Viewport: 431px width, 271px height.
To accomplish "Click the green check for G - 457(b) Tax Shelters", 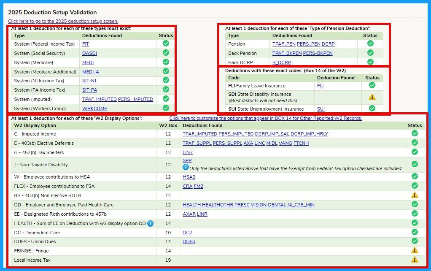I will [x=415, y=152].
